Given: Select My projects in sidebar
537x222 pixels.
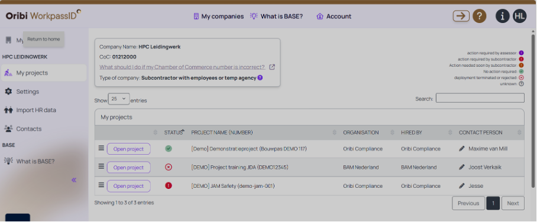Looking at the screenshot, I should coord(44,73).
